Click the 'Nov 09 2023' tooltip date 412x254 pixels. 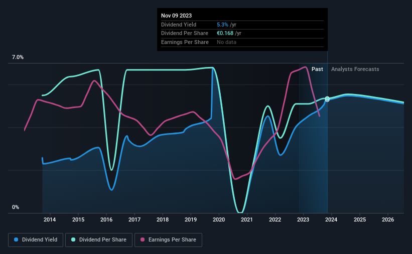176,15
